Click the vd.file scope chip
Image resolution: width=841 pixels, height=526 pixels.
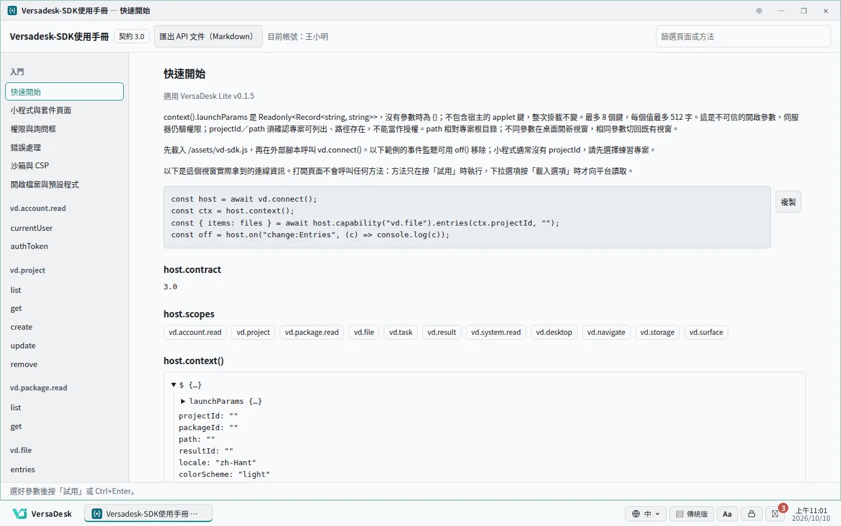364,333
